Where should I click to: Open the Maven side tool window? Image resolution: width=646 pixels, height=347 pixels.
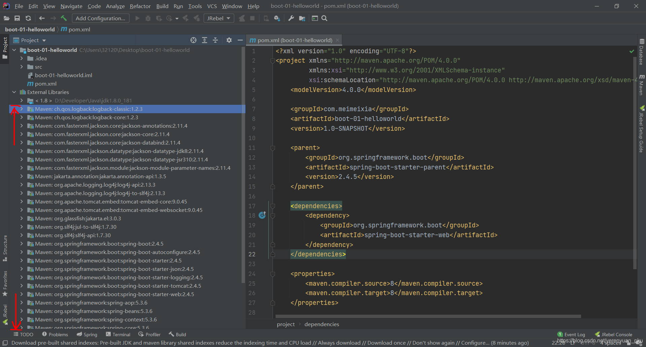click(642, 85)
